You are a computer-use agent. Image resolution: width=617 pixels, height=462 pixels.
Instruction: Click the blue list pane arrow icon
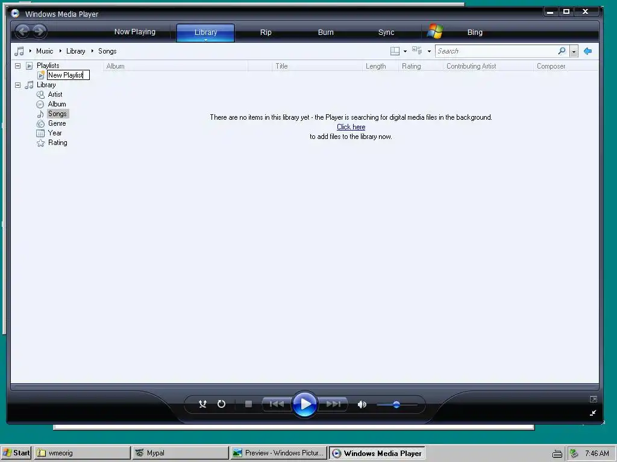[588, 51]
